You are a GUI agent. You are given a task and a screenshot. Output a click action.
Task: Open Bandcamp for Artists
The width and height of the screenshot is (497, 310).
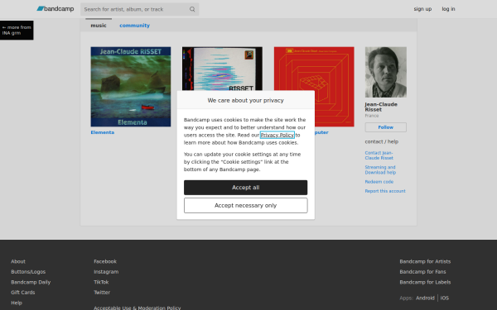tap(425, 261)
